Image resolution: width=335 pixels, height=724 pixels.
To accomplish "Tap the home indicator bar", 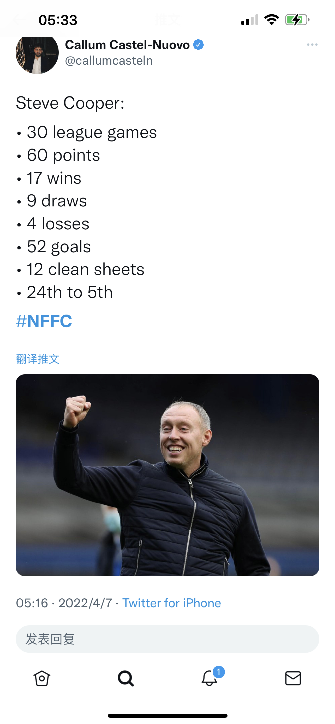I will pos(167,716).
